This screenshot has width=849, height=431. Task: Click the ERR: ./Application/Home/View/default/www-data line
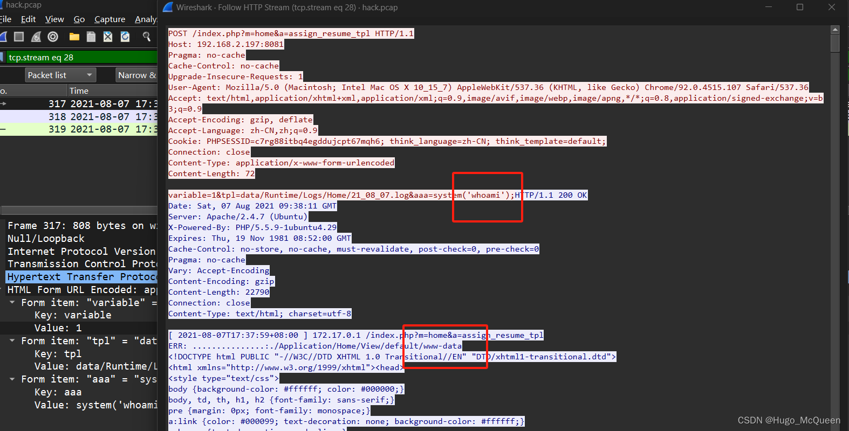[315, 346]
